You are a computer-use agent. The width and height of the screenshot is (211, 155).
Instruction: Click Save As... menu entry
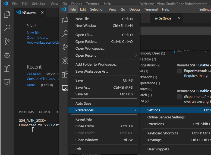[104, 87]
